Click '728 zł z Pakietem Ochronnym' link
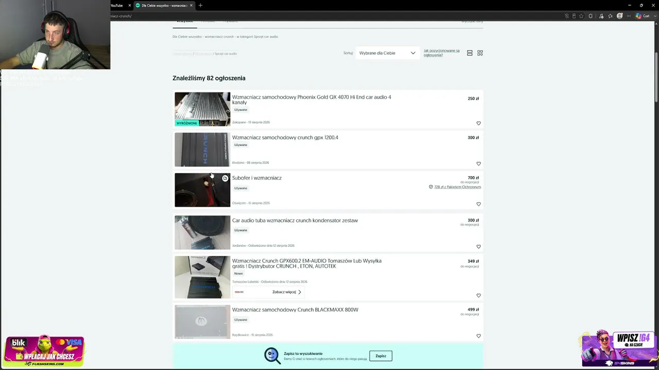659x370 pixels. (457, 187)
